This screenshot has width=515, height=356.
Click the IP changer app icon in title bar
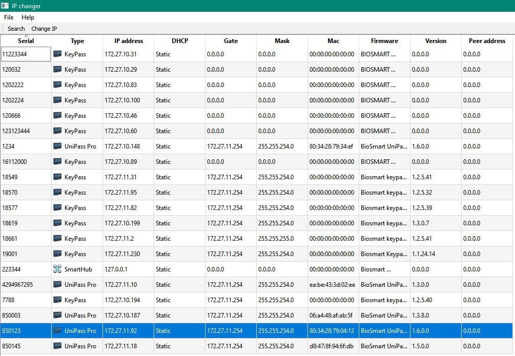pos(5,6)
